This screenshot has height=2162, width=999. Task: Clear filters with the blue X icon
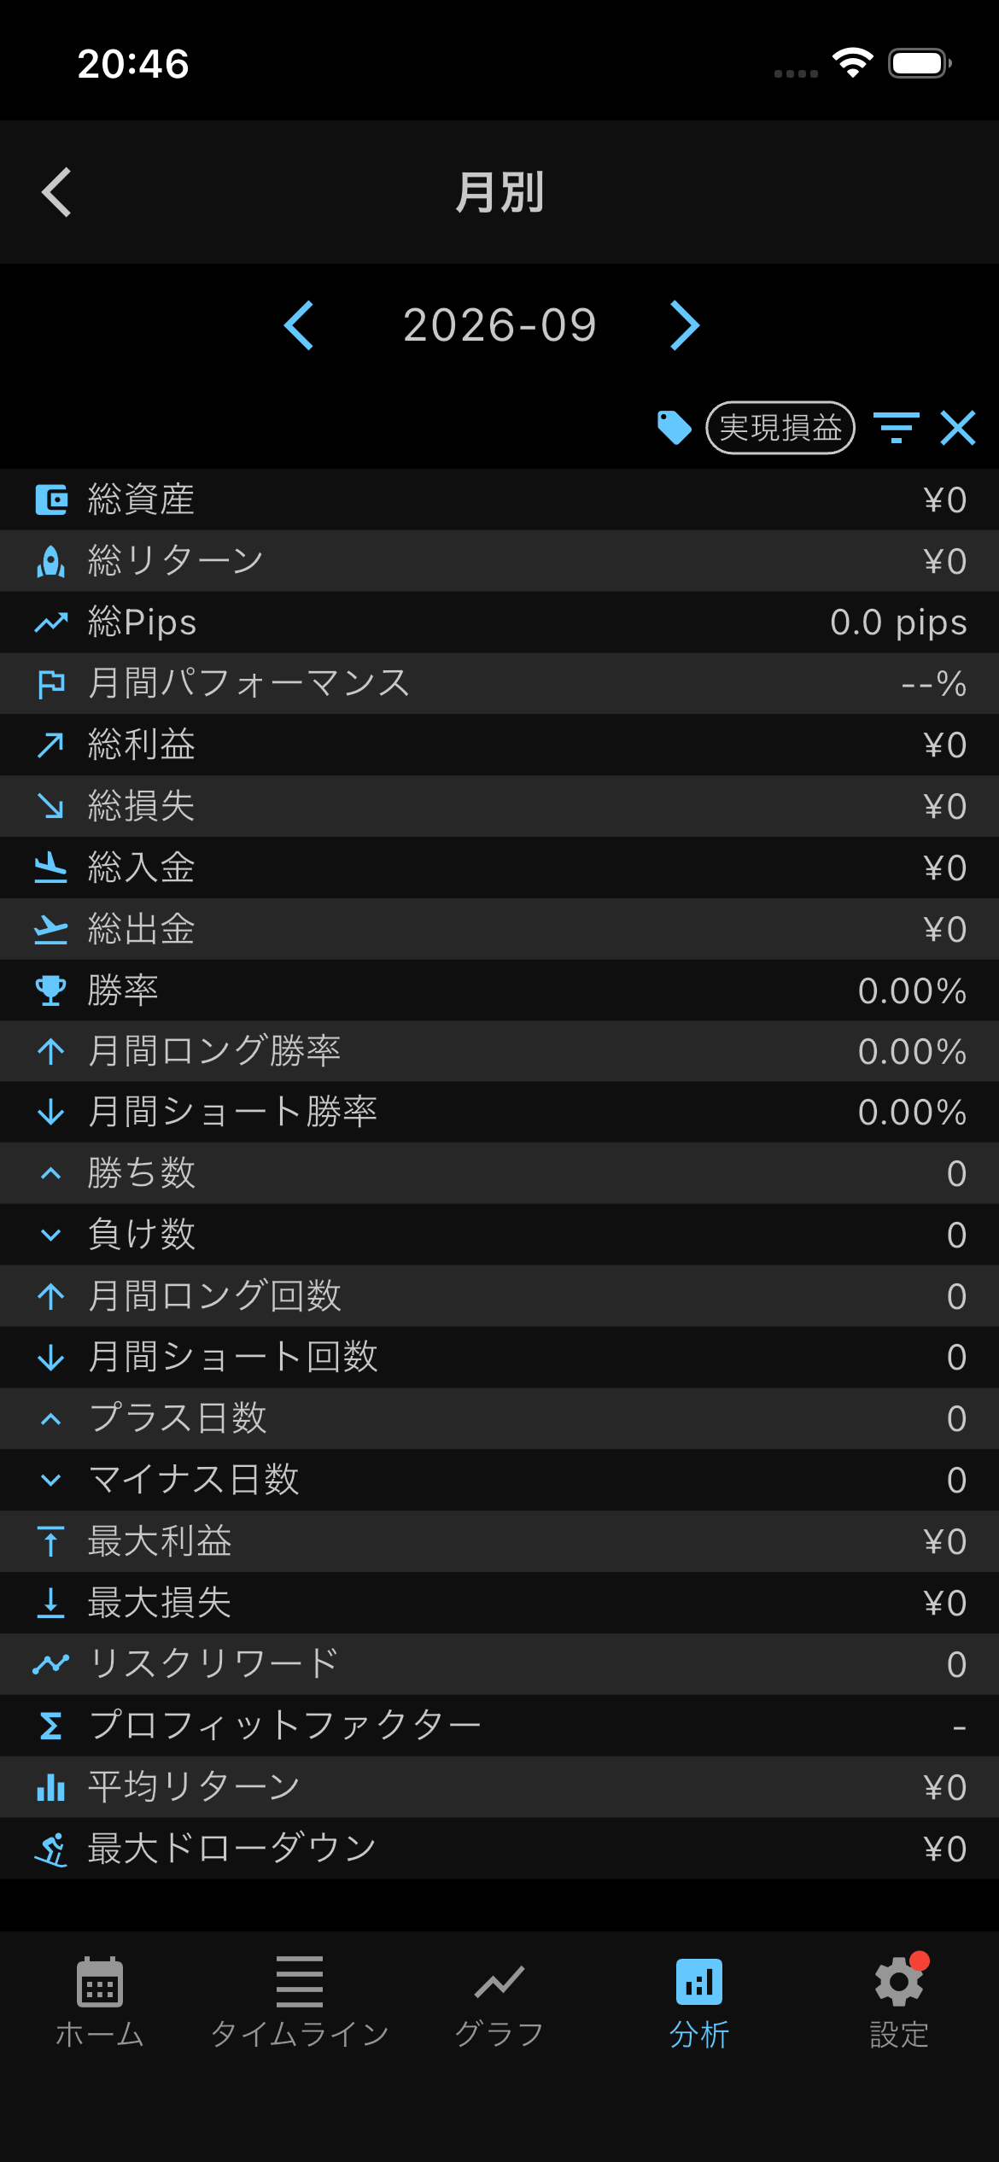pos(958,427)
